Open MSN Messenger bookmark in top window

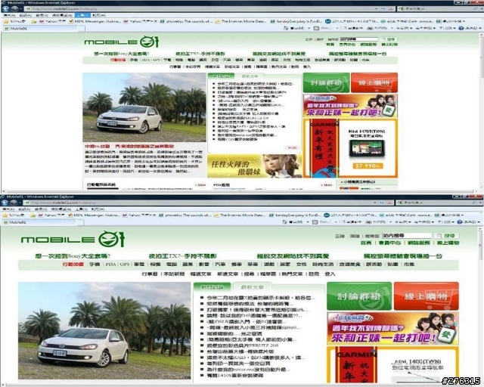tap(95, 21)
